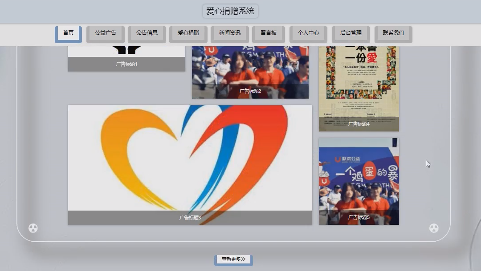Open the 联劝公益 card 广告标题5
The width and height of the screenshot is (481, 271).
pos(359,181)
